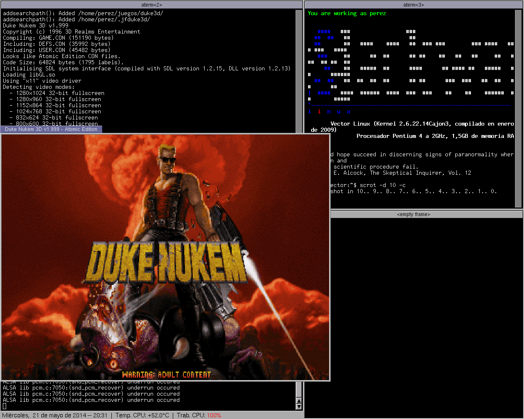The height and width of the screenshot is (419, 524).
Task: Click the aterm<2> scrollbar track above the arrows
Action: coord(299,389)
